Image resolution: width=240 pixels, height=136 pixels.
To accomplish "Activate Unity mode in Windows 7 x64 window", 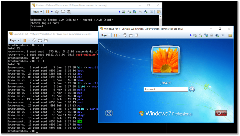I will 137,35.
